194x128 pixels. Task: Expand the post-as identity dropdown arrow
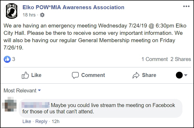point(186,75)
